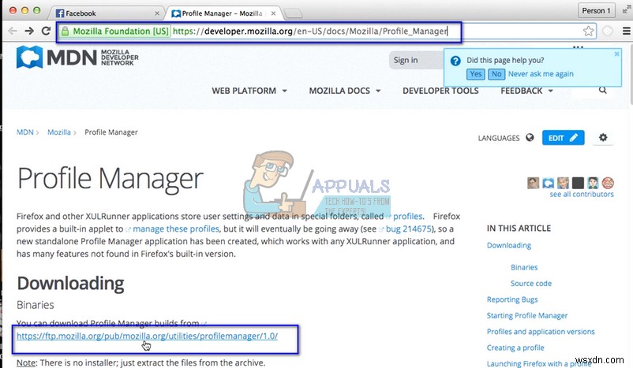The image size is (633, 368).
Task: Jump to Downloading in article sidebar
Action: (508, 246)
